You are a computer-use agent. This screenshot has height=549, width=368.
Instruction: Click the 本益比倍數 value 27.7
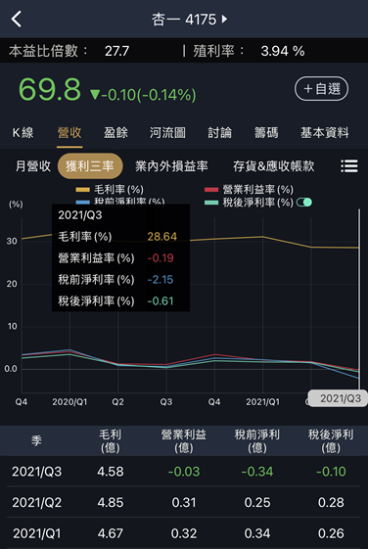[x=116, y=51]
